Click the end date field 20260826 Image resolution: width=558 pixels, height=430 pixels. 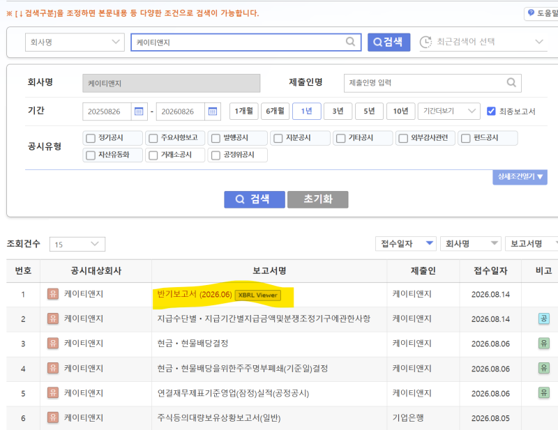coord(181,112)
